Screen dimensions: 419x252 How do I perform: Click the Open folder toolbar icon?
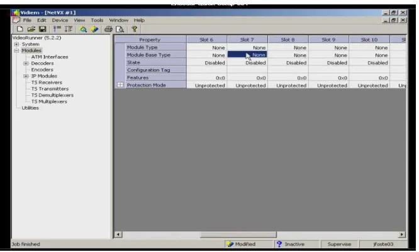click(31, 29)
